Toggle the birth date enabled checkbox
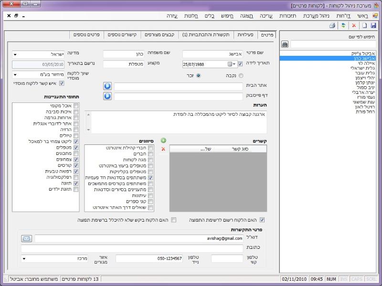Image resolution: width=382 pixels, height=286 pixels. pos(240,64)
